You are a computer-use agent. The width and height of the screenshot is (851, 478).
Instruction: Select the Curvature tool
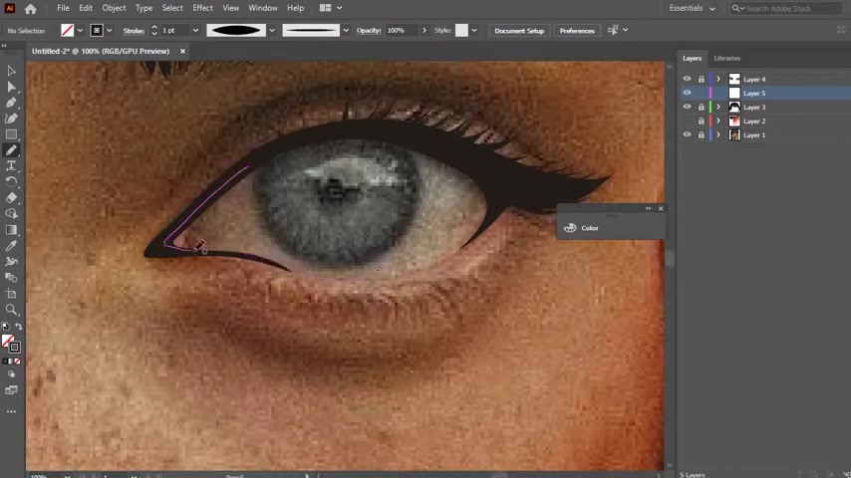point(11,119)
